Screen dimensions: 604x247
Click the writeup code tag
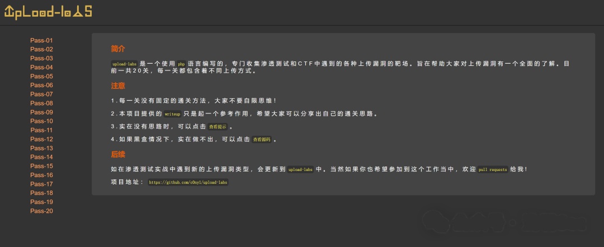tap(172, 114)
